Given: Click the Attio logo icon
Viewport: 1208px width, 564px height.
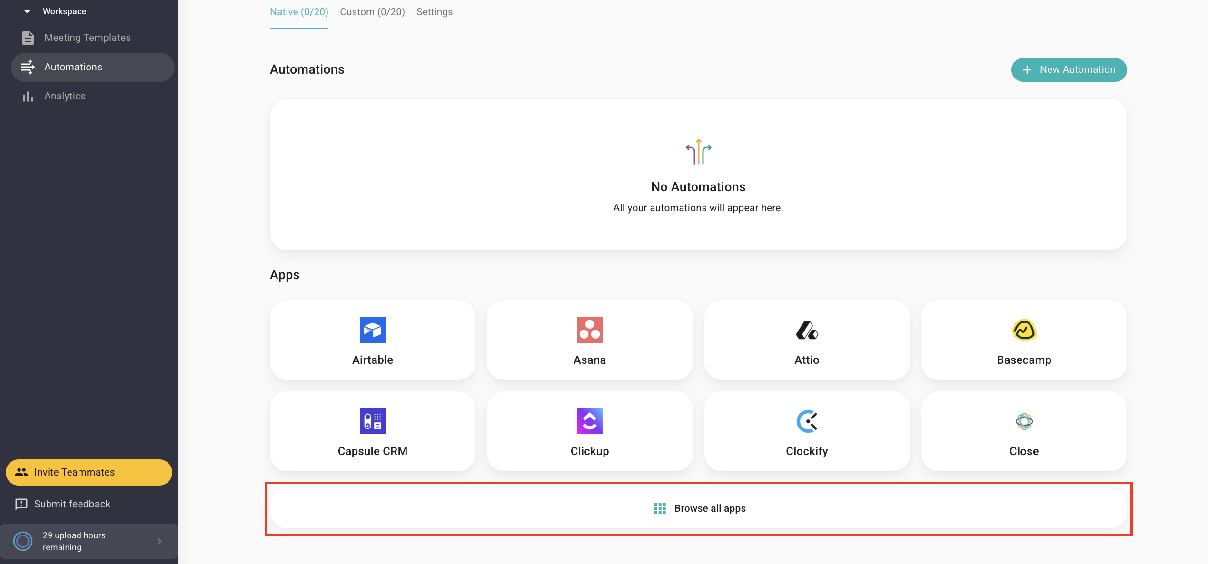Looking at the screenshot, I should pos(807,330).
